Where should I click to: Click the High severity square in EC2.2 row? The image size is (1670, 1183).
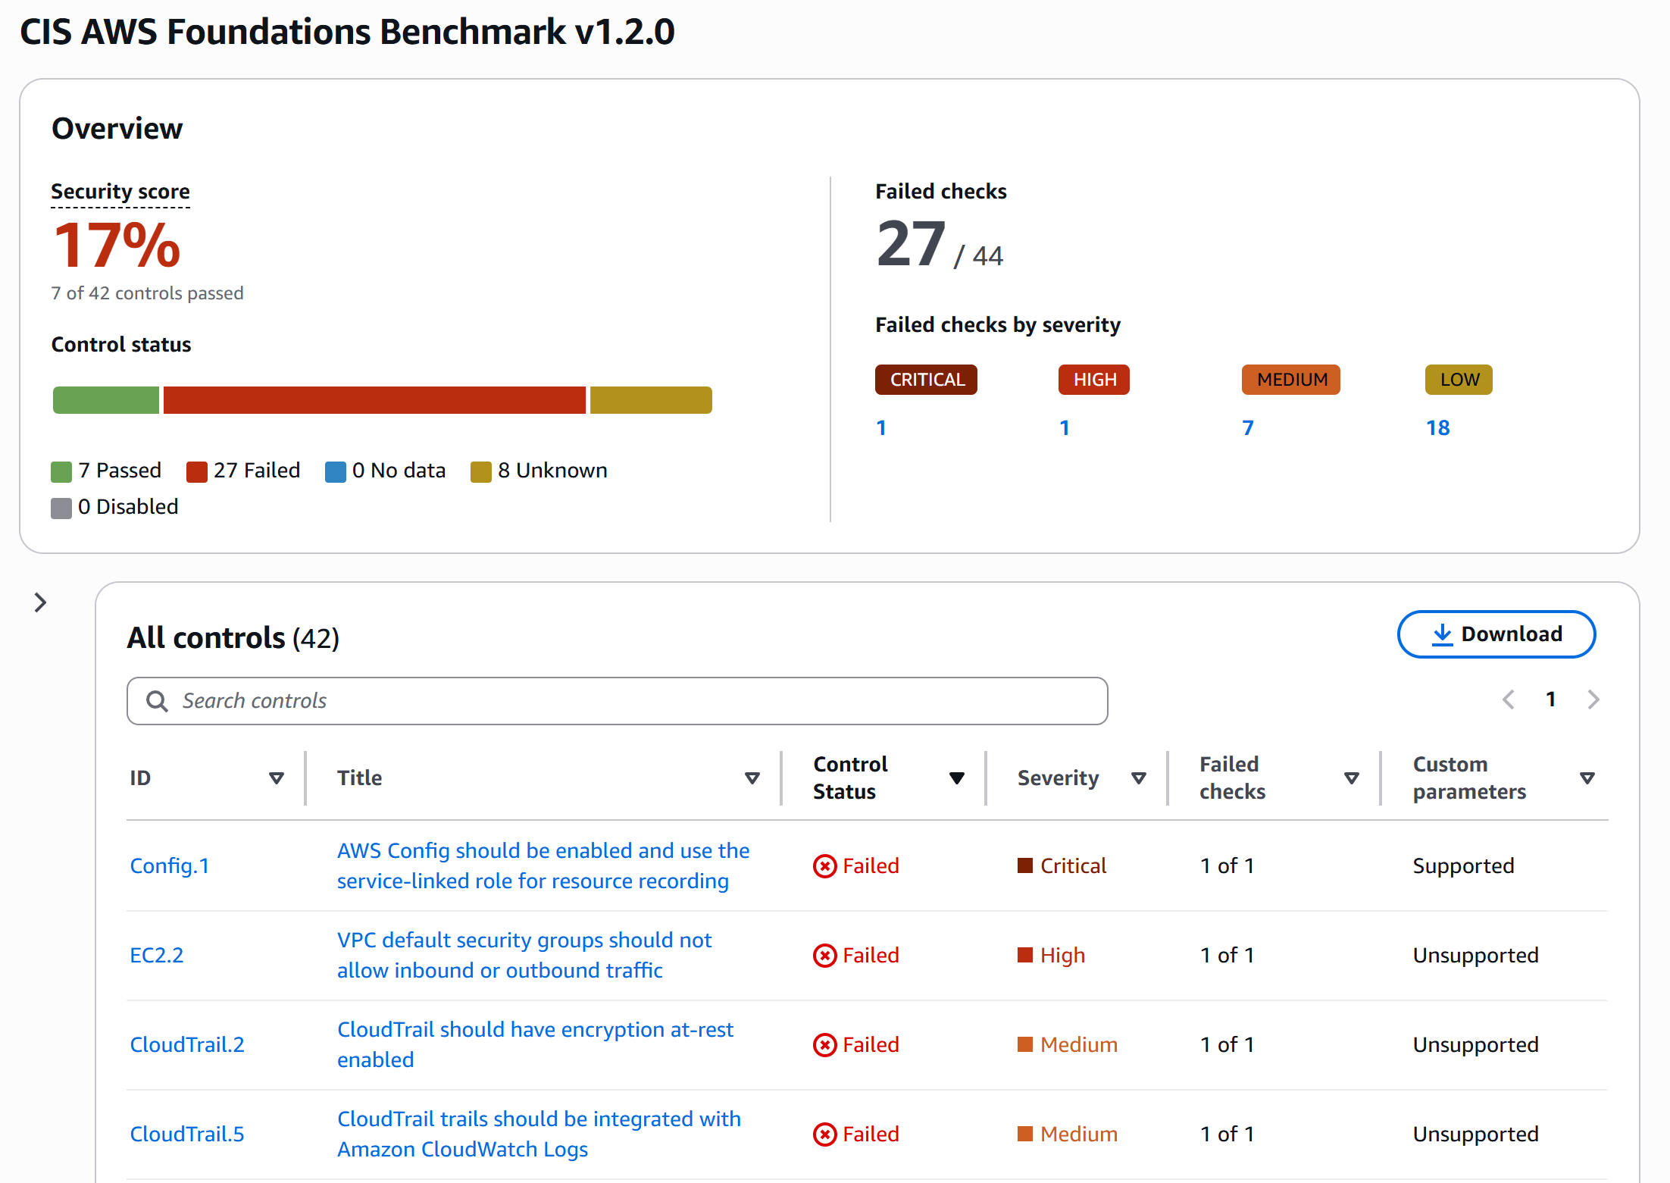tap(1024, 955)
